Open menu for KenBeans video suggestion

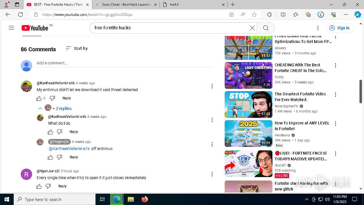(x=336, y=124)
